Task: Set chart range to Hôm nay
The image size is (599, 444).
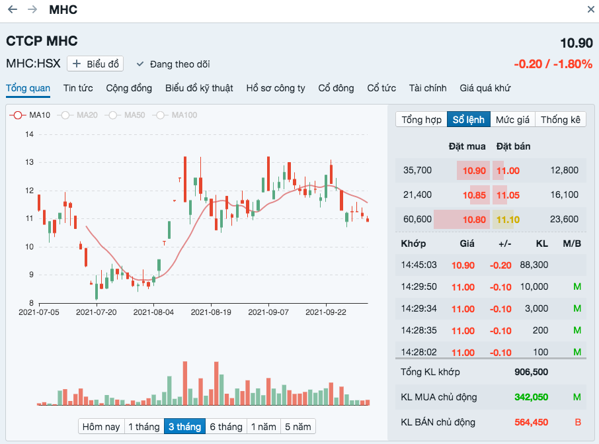Action: (101, 426)
